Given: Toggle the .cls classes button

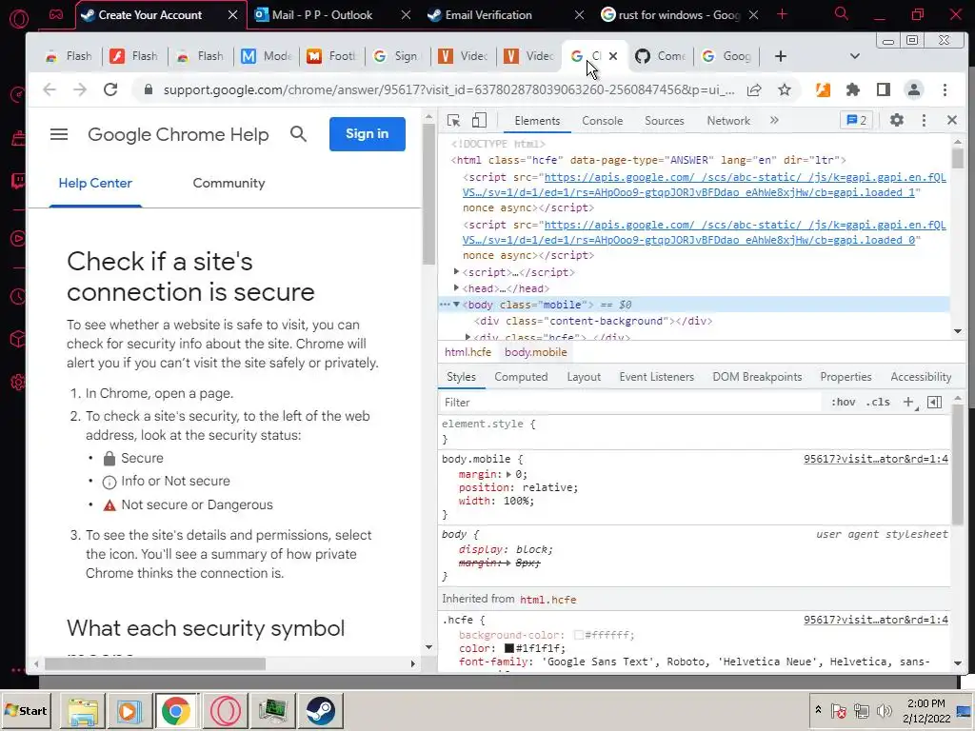Looking at the screenshot, I should coord(878,403).
